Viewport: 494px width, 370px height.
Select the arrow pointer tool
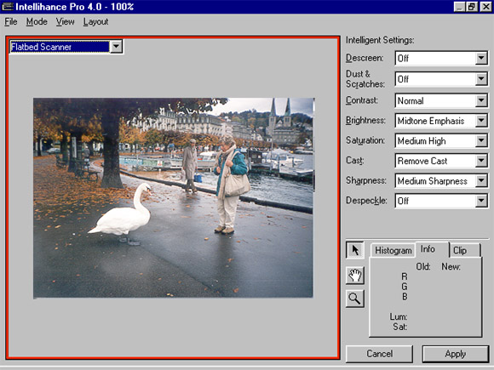tap(355, 250)
